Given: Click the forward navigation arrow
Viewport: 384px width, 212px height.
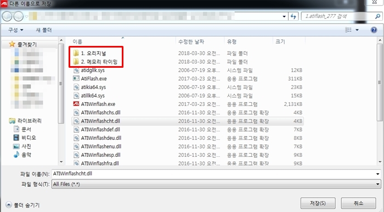Looking at the screenshot, I should (18, 16).
